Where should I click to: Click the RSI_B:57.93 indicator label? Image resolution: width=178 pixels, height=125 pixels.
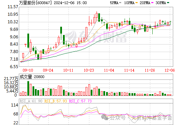click(x=55, y=101)
